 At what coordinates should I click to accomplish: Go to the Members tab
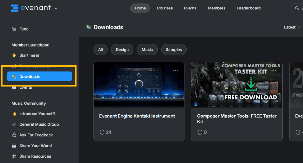pyautogui.click(x=217, y=8)
